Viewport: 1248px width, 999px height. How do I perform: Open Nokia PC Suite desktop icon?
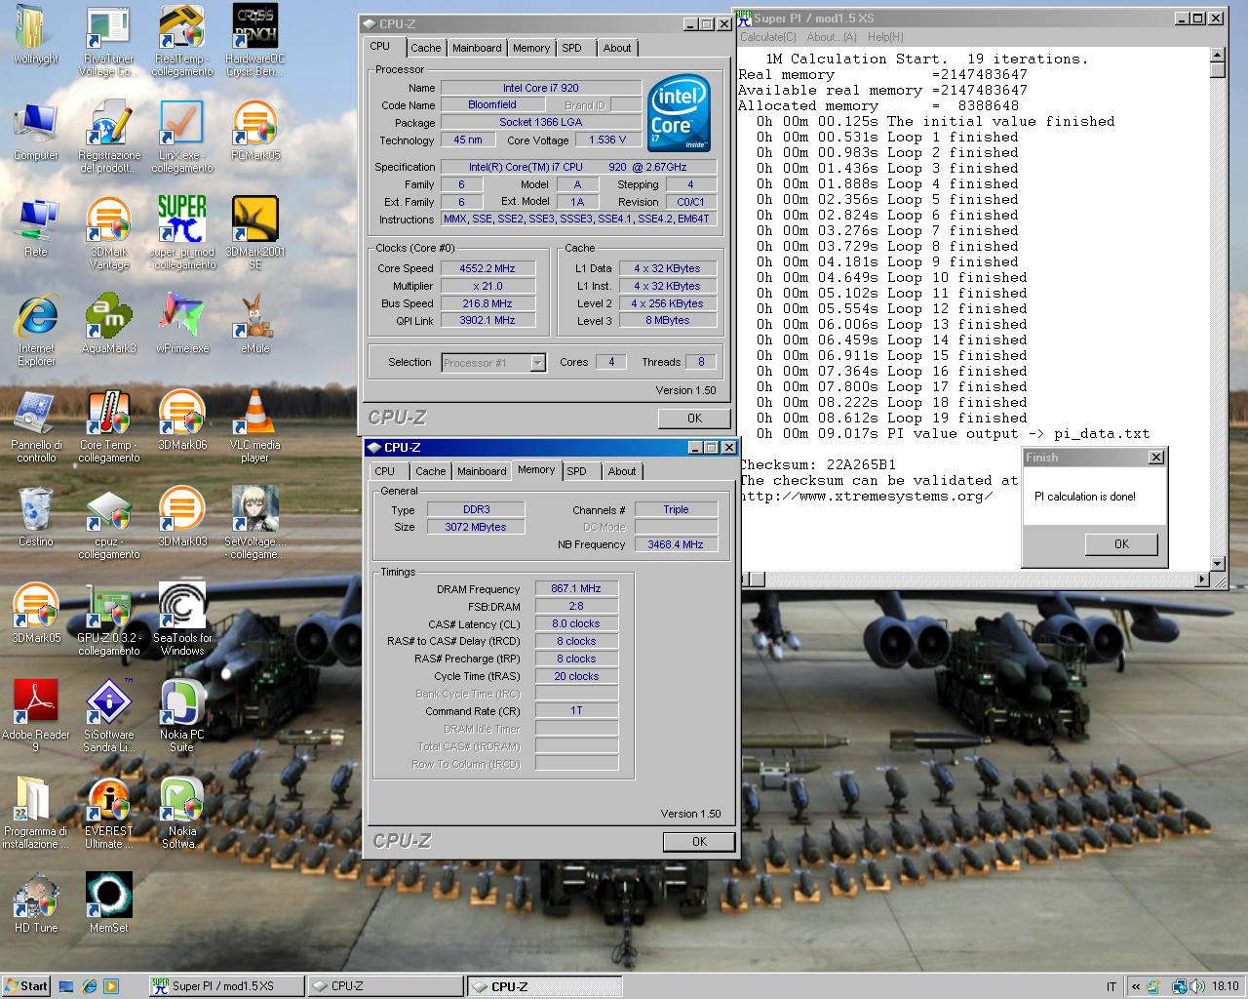coord(182,716)
